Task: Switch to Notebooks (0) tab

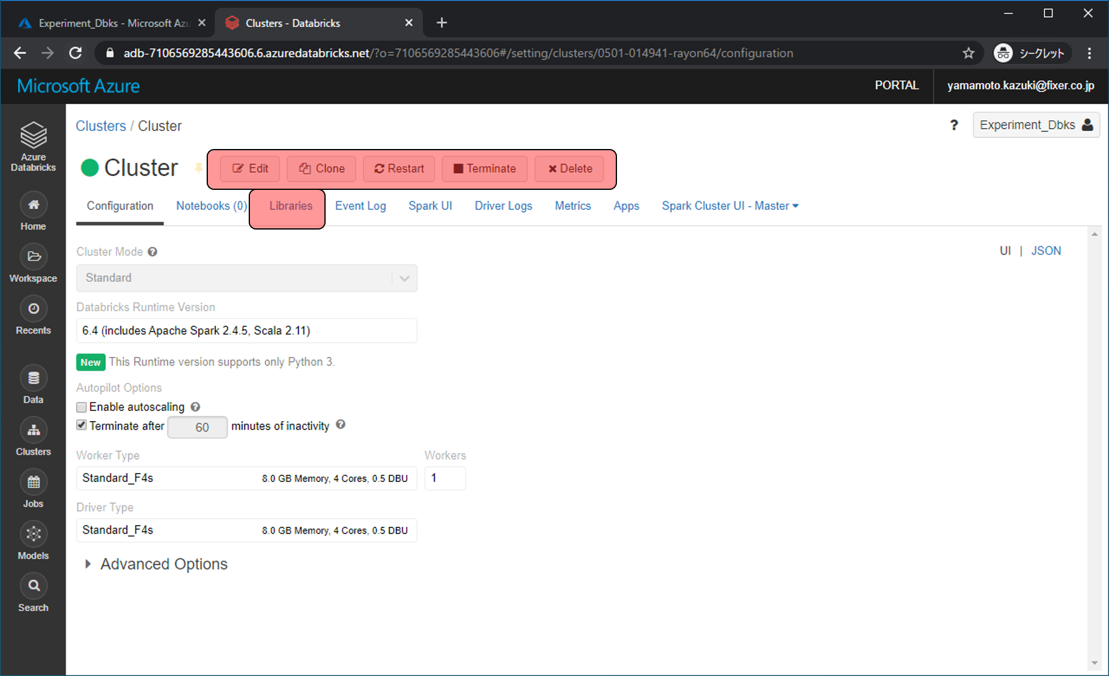Action: point(211,206)
